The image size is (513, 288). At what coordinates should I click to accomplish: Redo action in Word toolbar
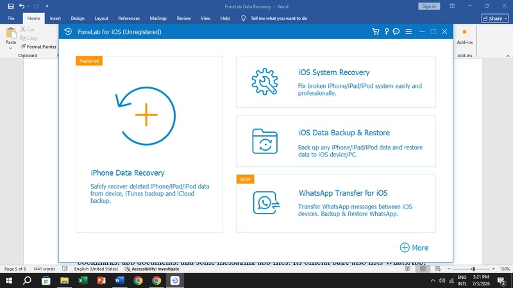tap(37, 6)
